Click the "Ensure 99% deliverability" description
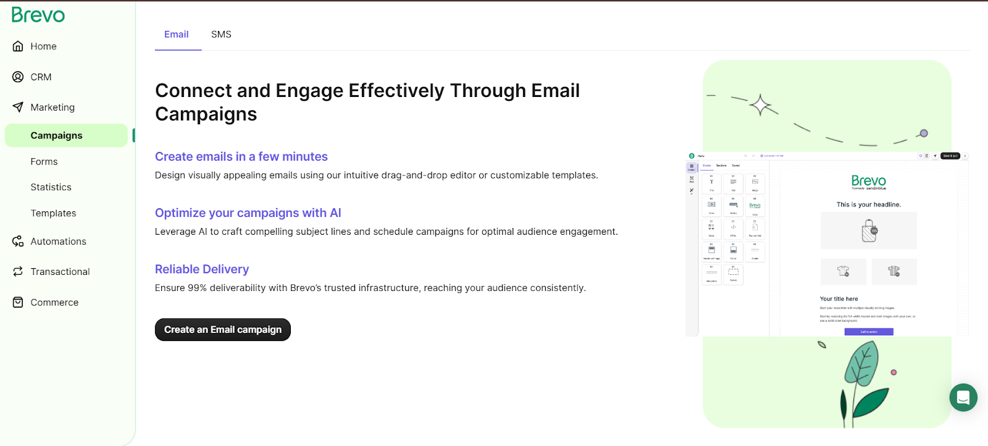 point(371,288)
